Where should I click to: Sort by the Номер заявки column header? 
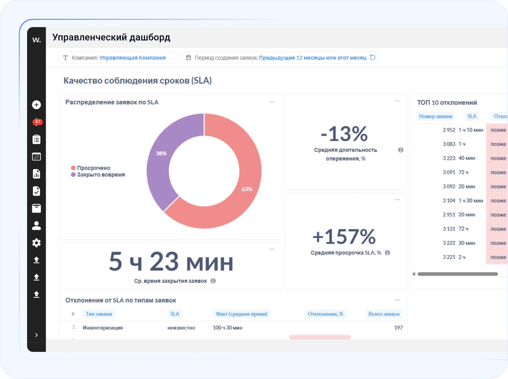click(435, 116)
